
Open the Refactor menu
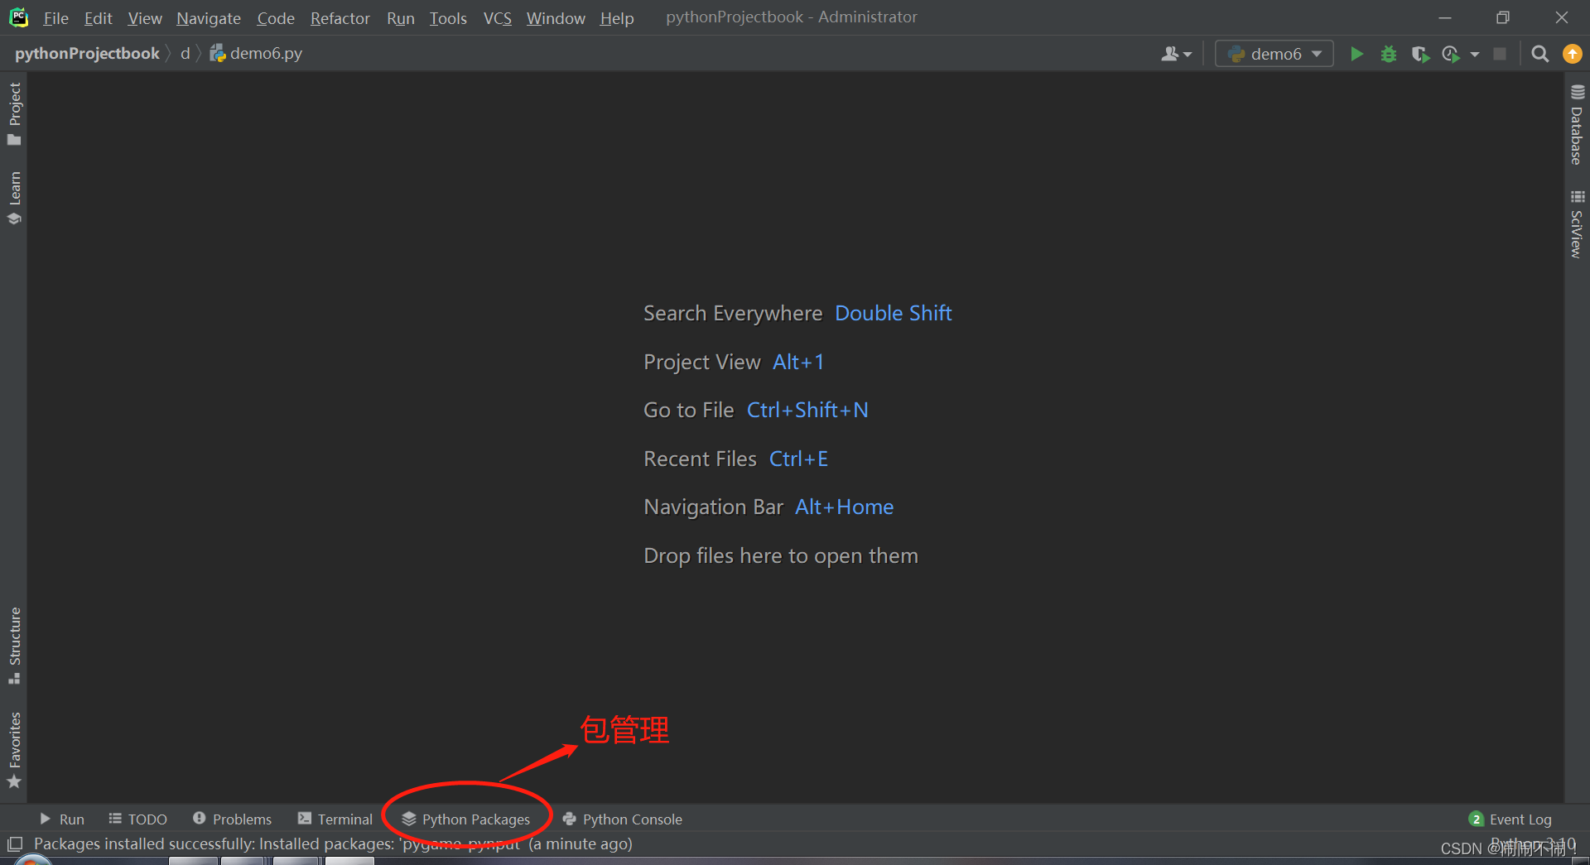tap(340, 17)
